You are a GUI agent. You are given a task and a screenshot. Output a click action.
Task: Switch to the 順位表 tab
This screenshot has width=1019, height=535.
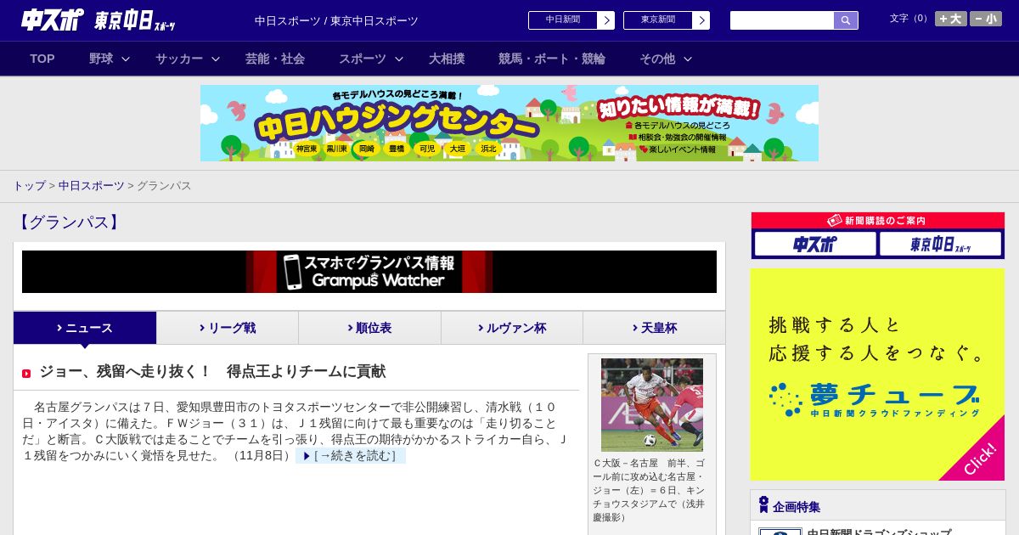point(369,328)
